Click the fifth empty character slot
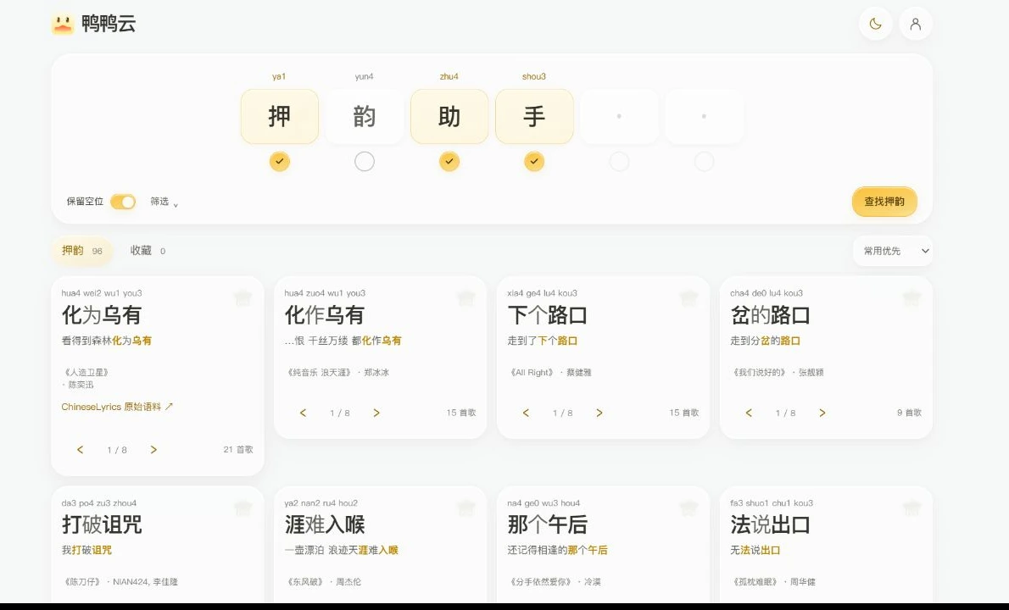 point(619,116)
